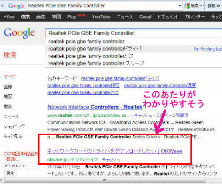Open related keyword link ending with 設定
This screenshot has width=222, height=184.
tap(83, 85)
